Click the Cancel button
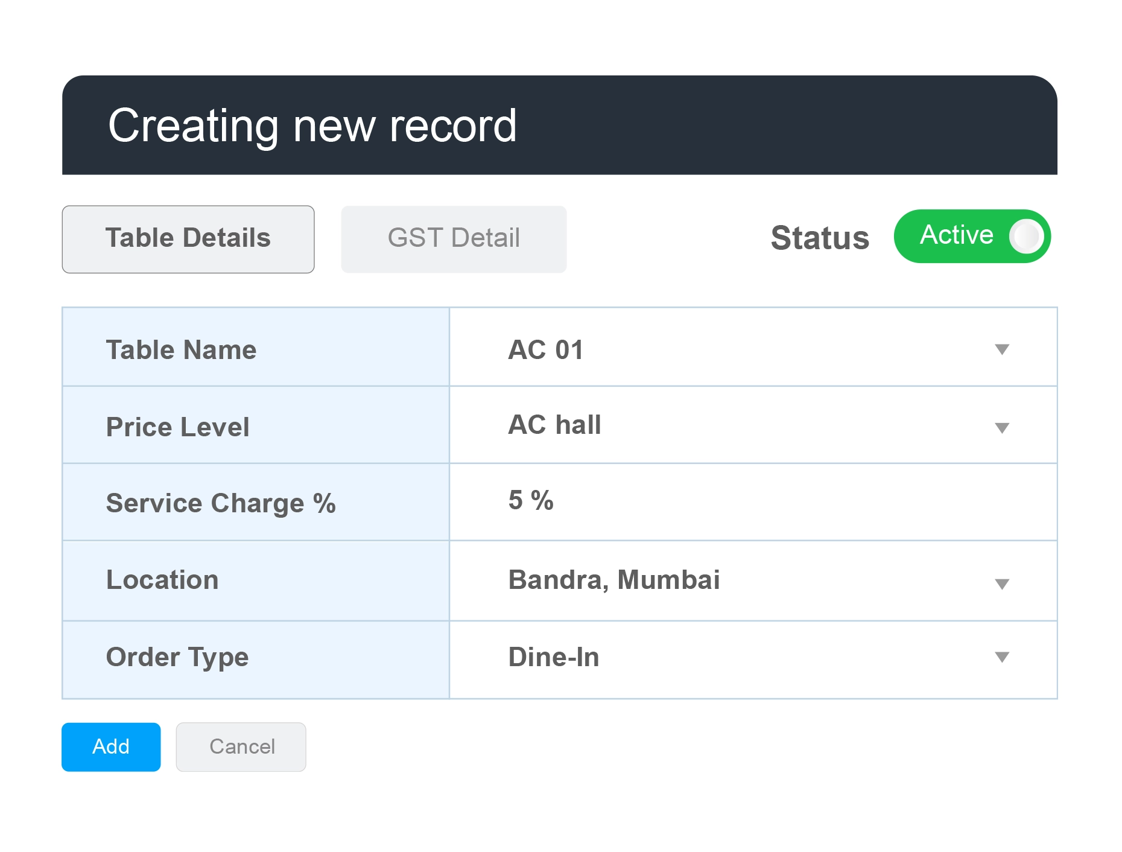The width and height of the screenshot is (1122, 852). click(x=241, y=747)
